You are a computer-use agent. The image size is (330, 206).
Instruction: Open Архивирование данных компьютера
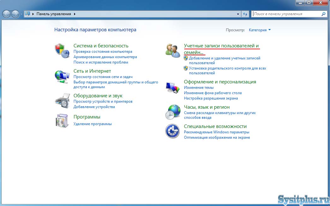click(105, 57)
